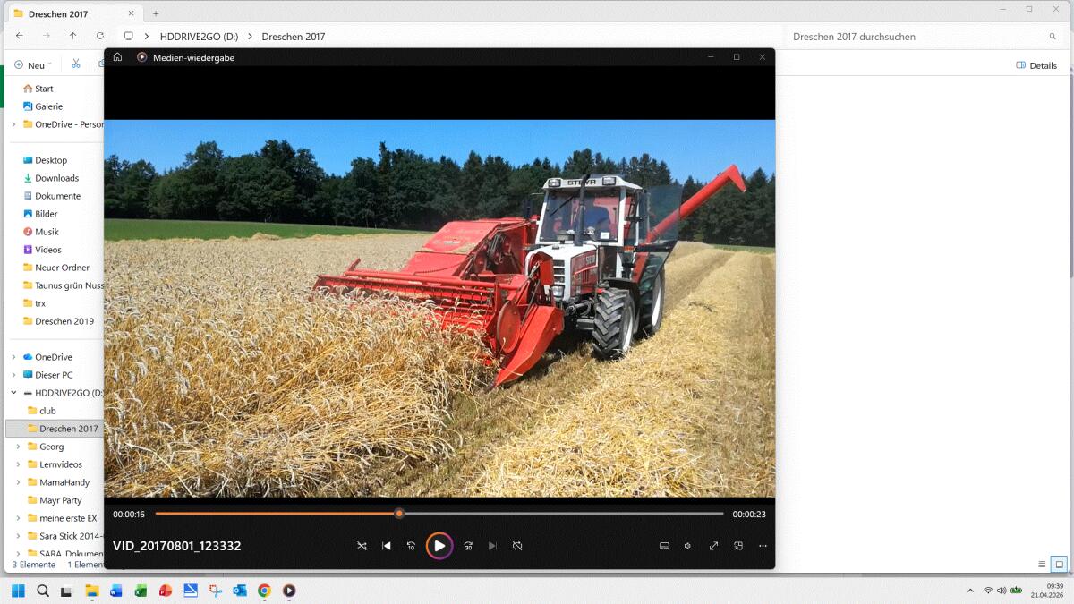The image size is (1074, 604).
Task: Open the subtitles and captions menu
Action: (x=664, y=546)
